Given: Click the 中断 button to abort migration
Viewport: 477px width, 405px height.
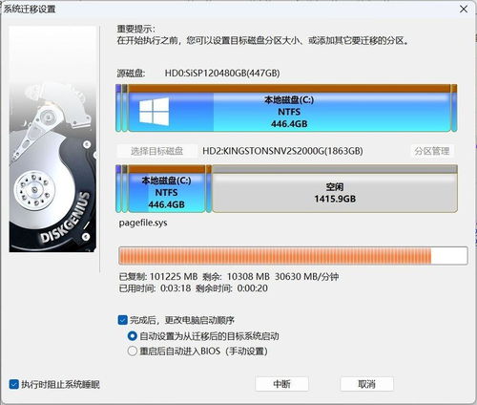Looking at the screenshot, I should coord(281,384).
